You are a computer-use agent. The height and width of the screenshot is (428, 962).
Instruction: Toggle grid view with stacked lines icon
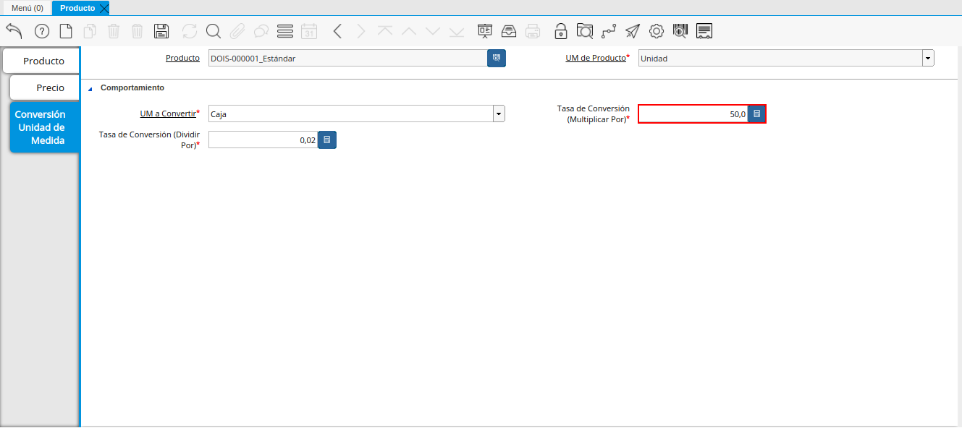pyautogui.click(x=285, y=31)
